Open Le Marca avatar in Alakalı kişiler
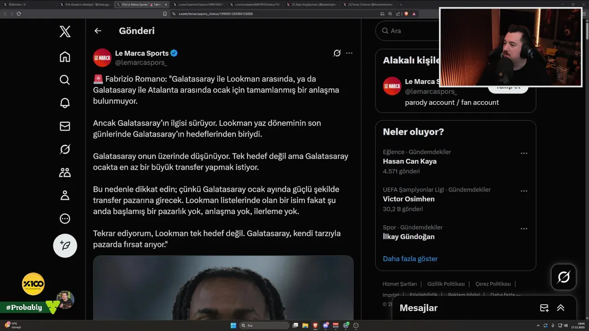The height and width of the screenshot is (331, 589). (392, 86)
